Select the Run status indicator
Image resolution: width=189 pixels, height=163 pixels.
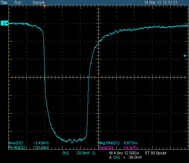[x=18, y=3]
